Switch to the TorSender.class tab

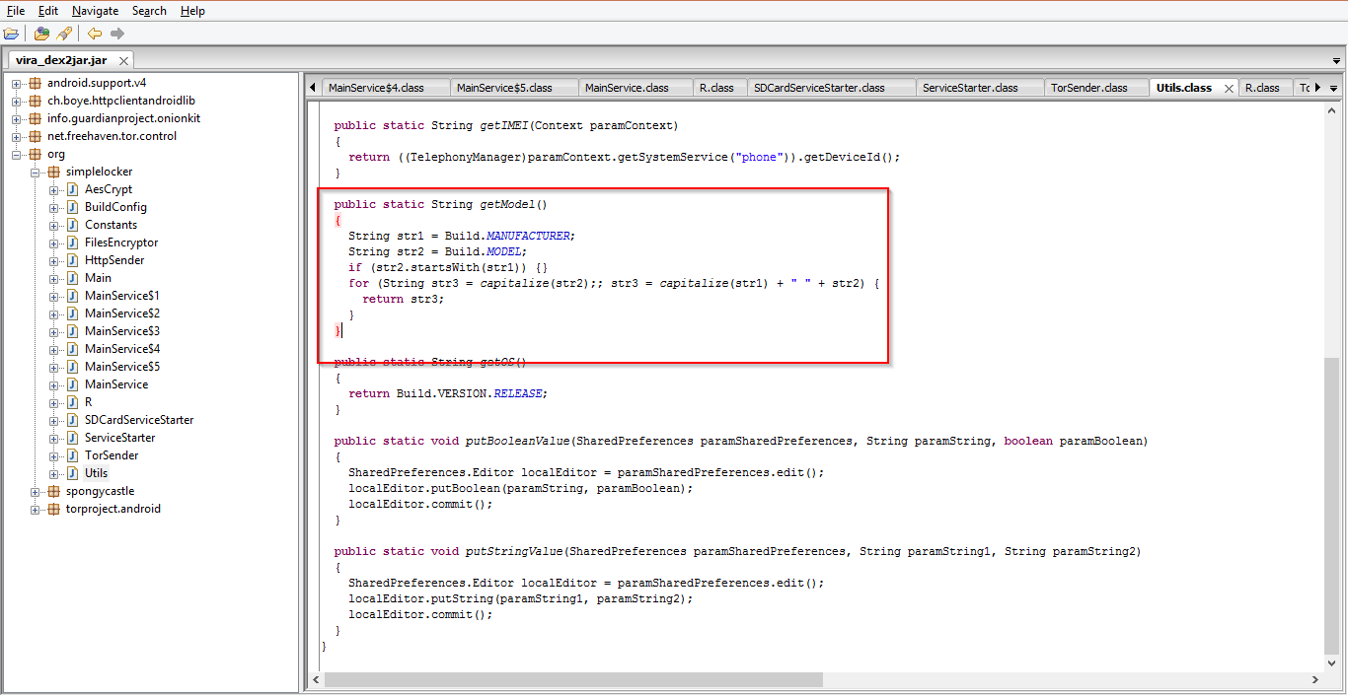click(1088, 88)
